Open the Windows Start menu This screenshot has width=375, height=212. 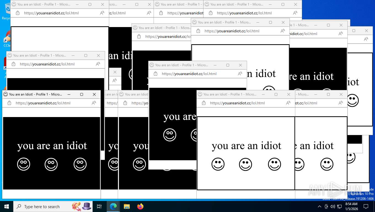[x=7, y=206]
